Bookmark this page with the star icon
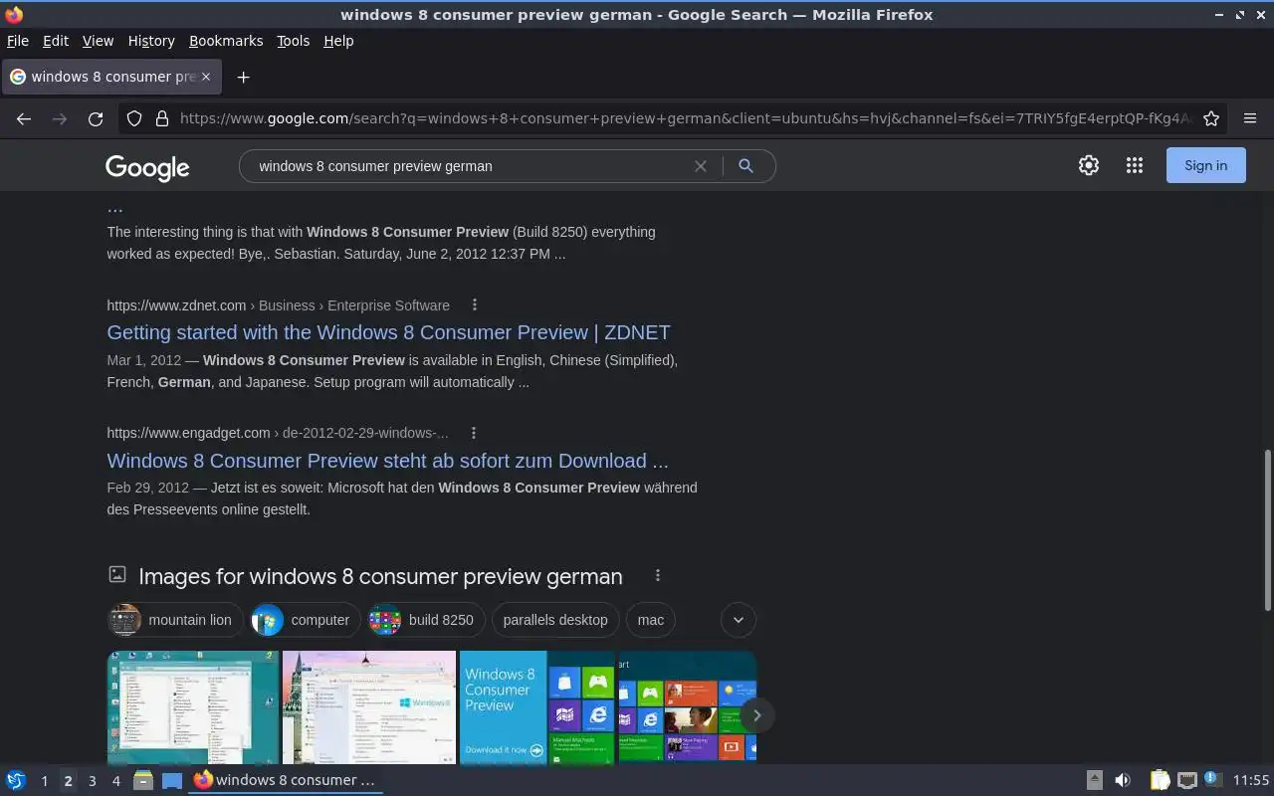 click(1211, 118)
